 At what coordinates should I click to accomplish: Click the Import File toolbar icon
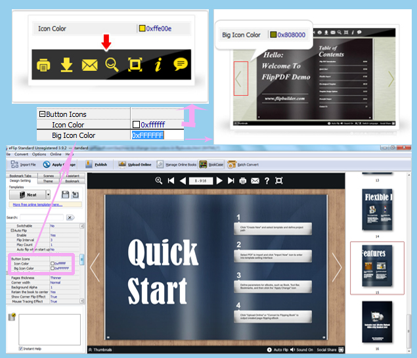click(x=14, y=164)
